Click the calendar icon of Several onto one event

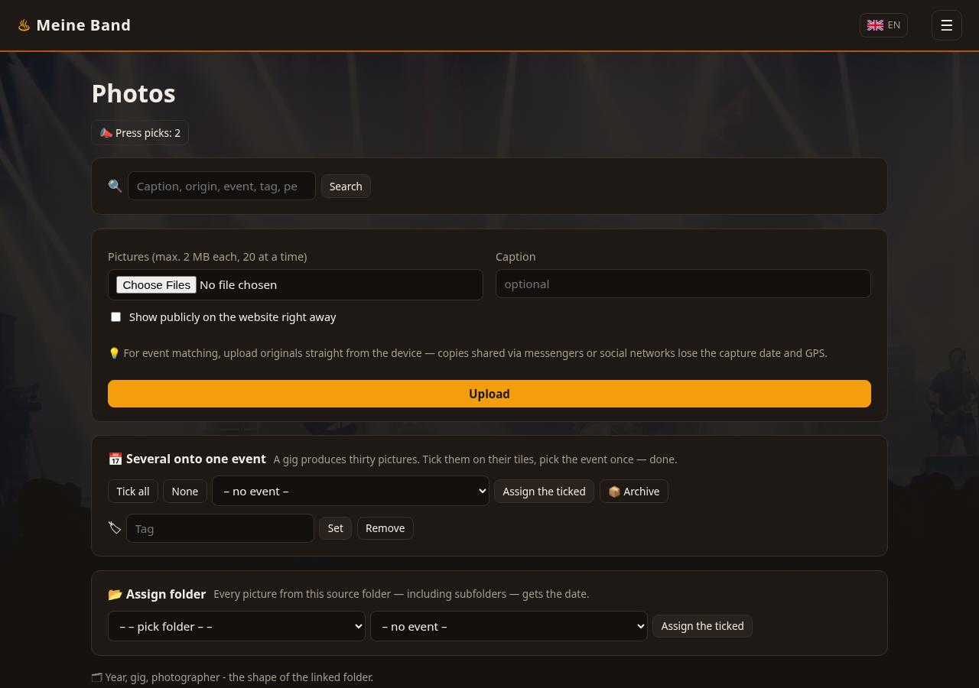(115, 459)
